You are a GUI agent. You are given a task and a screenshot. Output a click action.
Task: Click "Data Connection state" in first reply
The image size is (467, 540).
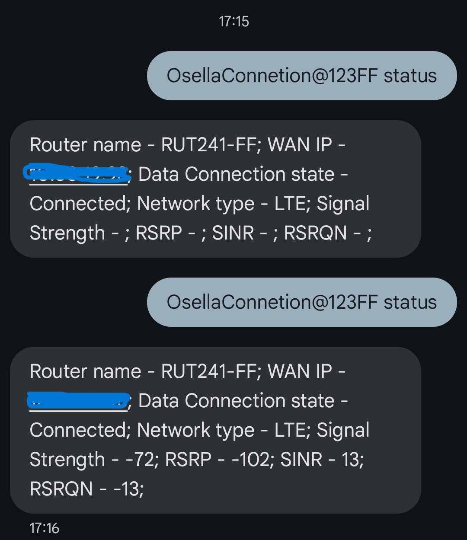(236, 174)
